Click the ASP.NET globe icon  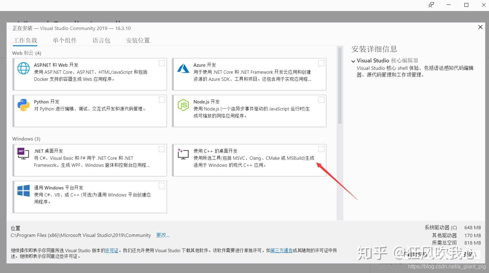pos(23,68)
